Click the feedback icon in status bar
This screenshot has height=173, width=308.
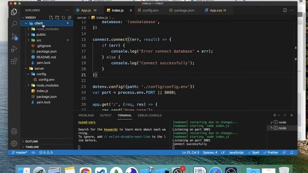(x=284, y=152)
